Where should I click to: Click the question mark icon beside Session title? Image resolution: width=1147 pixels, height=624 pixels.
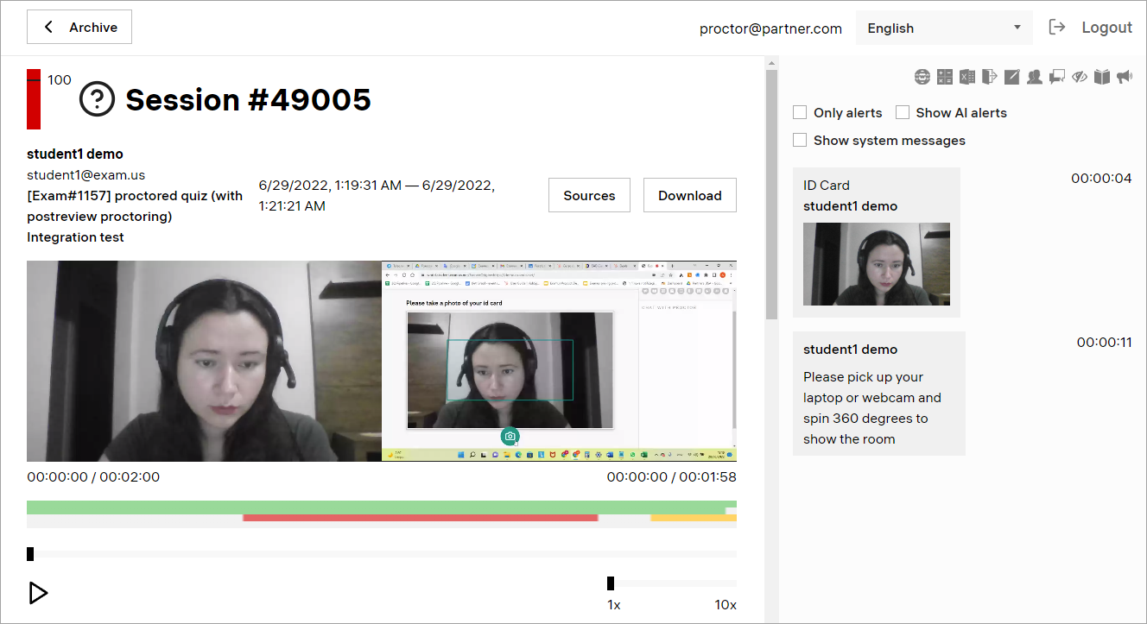pos(98,100)
